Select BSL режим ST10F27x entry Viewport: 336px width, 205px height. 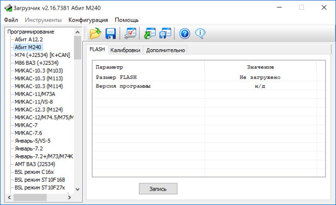click(40, 187)
